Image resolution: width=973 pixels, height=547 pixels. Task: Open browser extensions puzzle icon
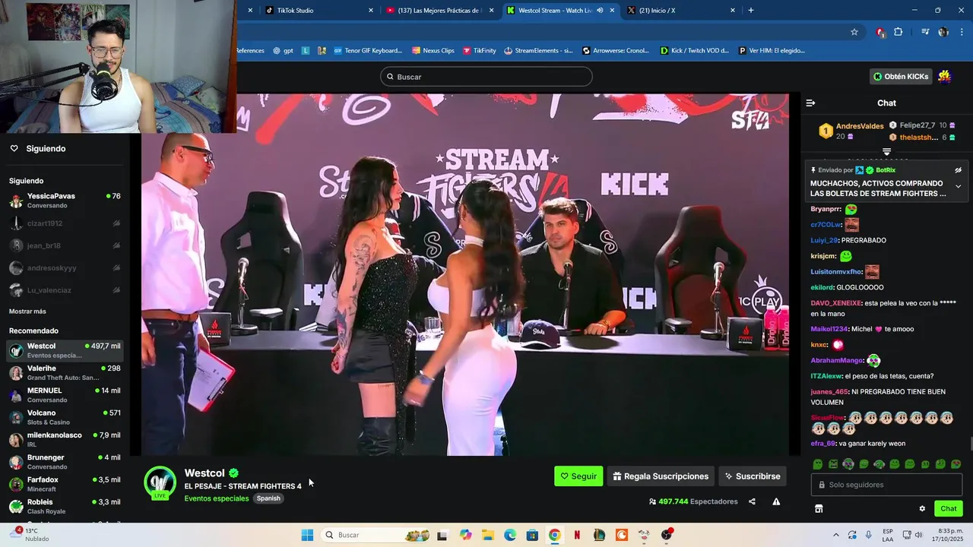click(x=899, y=32)
